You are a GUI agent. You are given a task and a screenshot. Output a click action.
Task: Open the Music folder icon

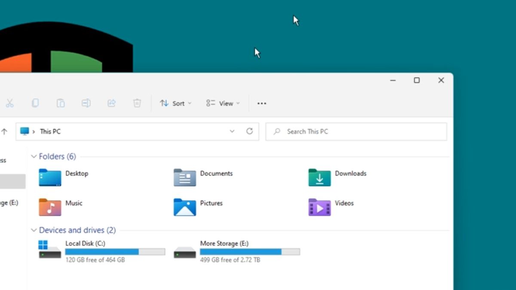coord(49,207)
